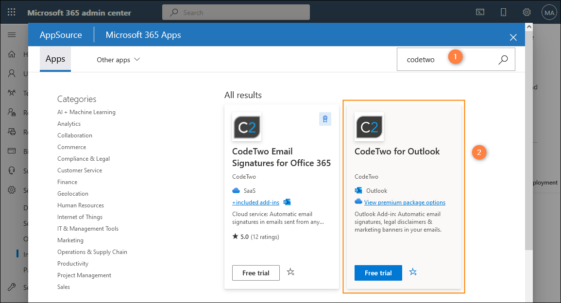Open Support headset icon in sidebar
The image size is (561, 303).
12,170
